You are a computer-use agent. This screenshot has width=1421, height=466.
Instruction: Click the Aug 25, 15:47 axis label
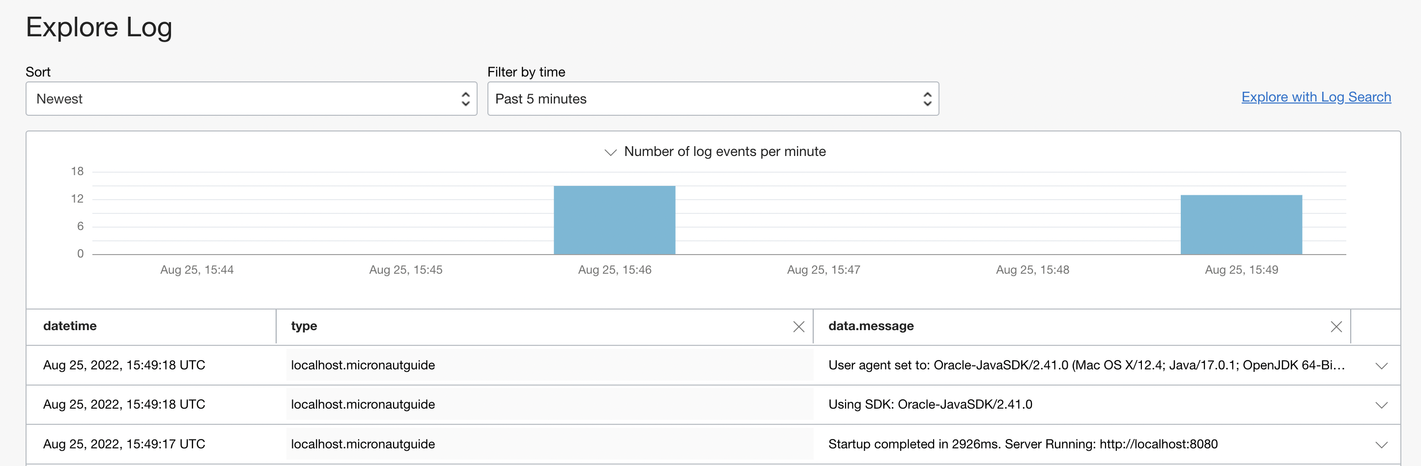[823, 270]
